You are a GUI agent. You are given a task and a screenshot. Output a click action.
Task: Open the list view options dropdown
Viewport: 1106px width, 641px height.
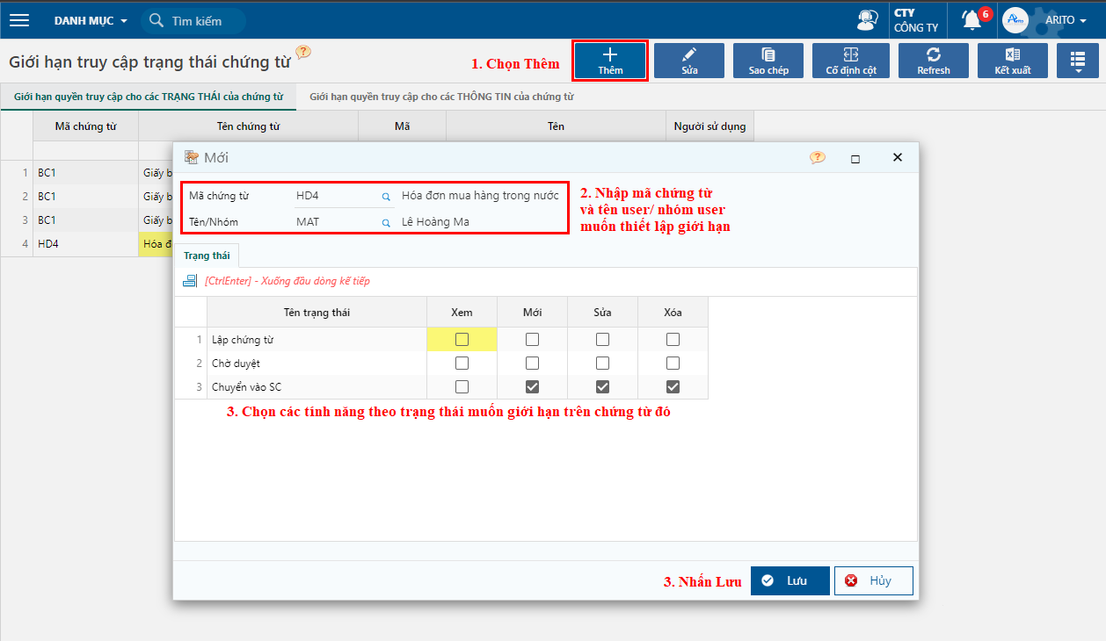point(1077,61)
